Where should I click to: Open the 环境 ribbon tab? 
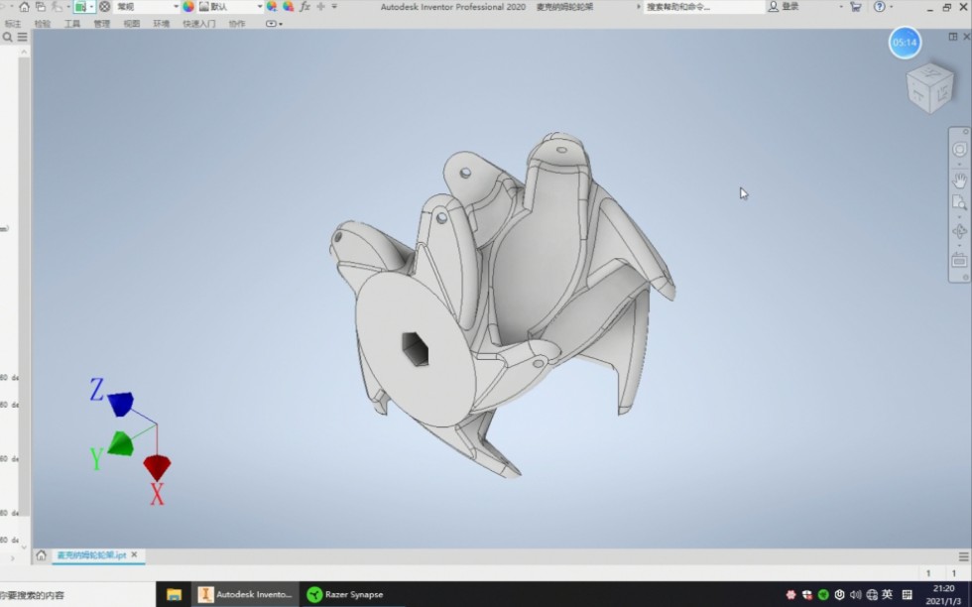(x=161, y=24)
